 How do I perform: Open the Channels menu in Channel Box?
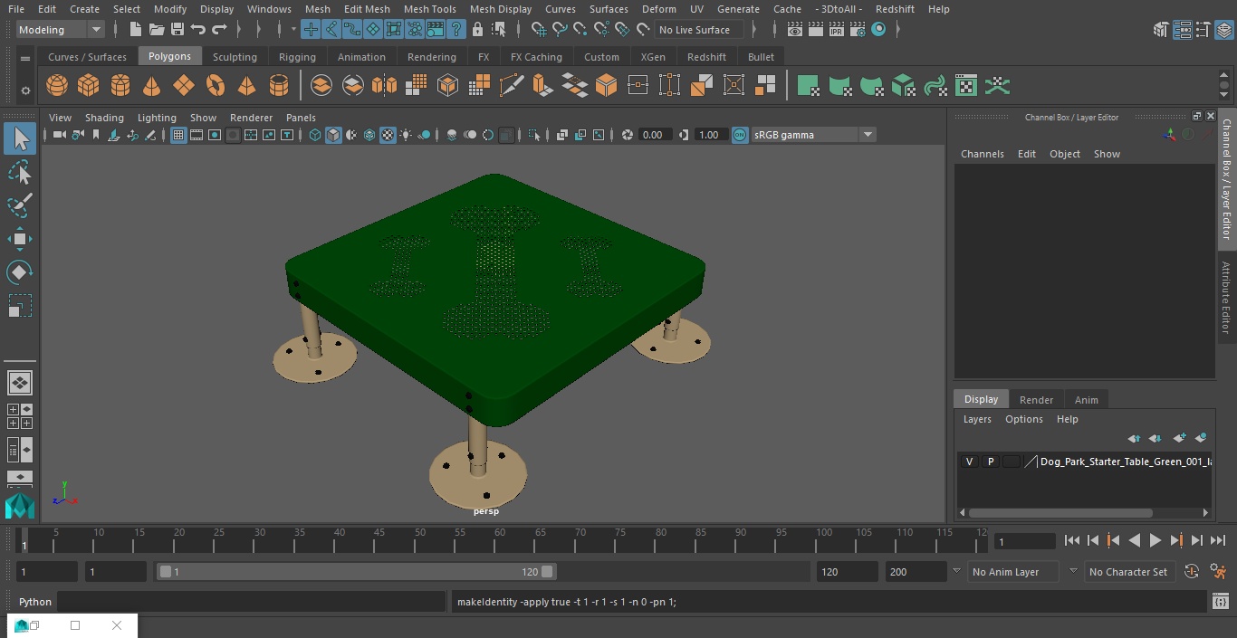pos(982,154)
